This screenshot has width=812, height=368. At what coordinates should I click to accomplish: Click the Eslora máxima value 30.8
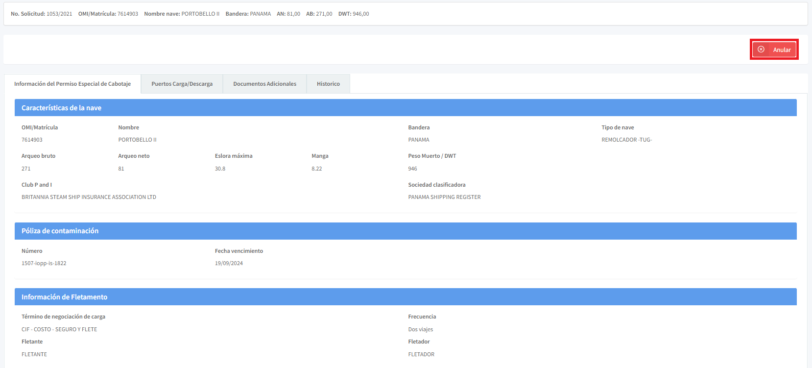tap(220, 169)
